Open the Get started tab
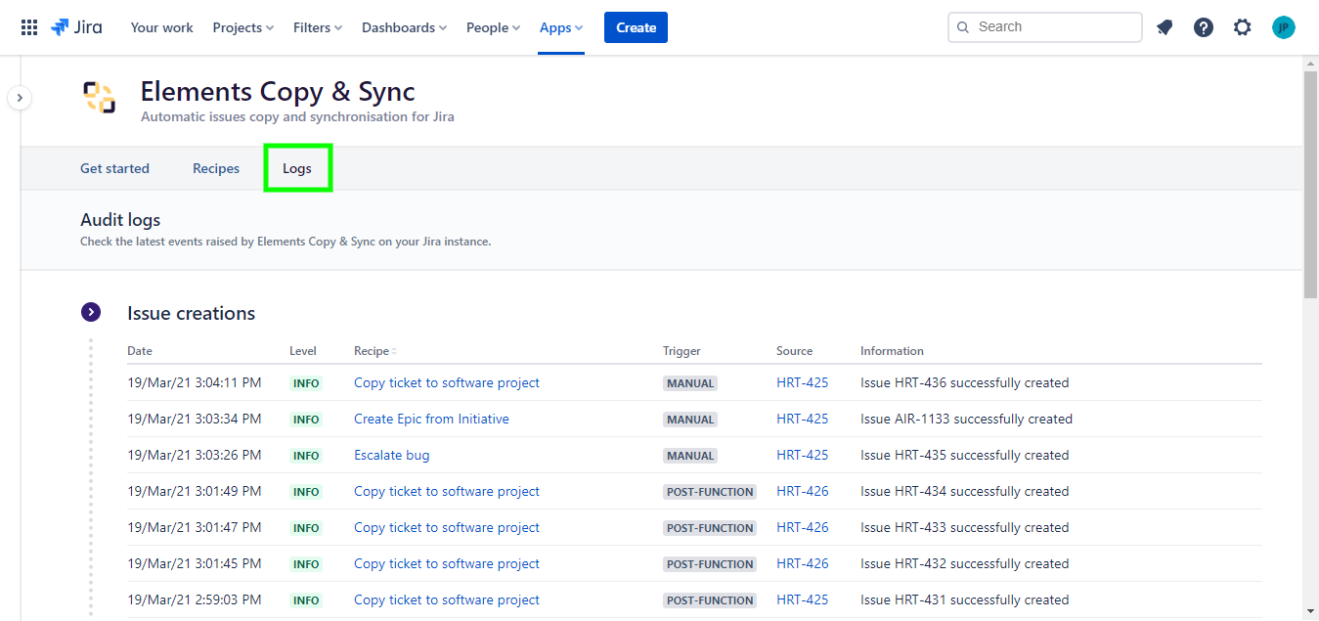 coord(114,167)
